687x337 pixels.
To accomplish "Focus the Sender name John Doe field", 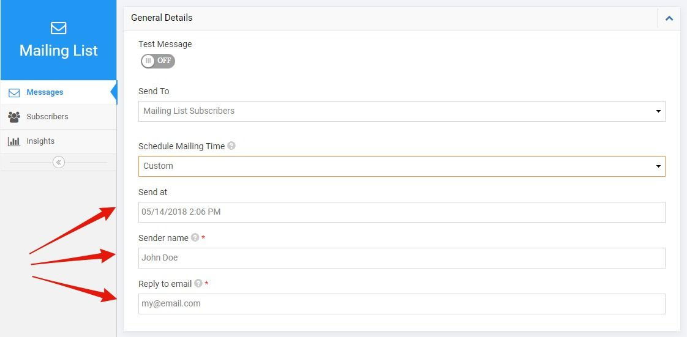I will coord(402,257).
